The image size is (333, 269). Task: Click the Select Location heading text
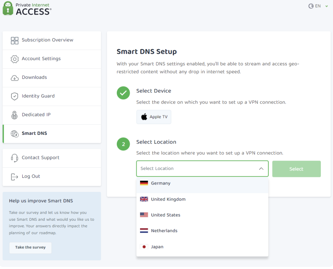click(x=156, y=142)
